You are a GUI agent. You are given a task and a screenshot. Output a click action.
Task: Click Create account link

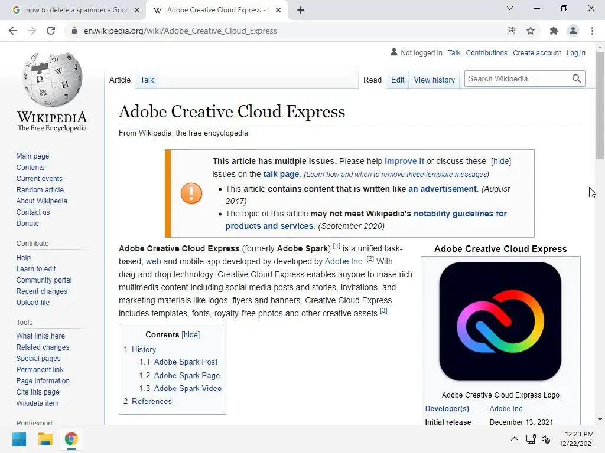pos(536,52)
